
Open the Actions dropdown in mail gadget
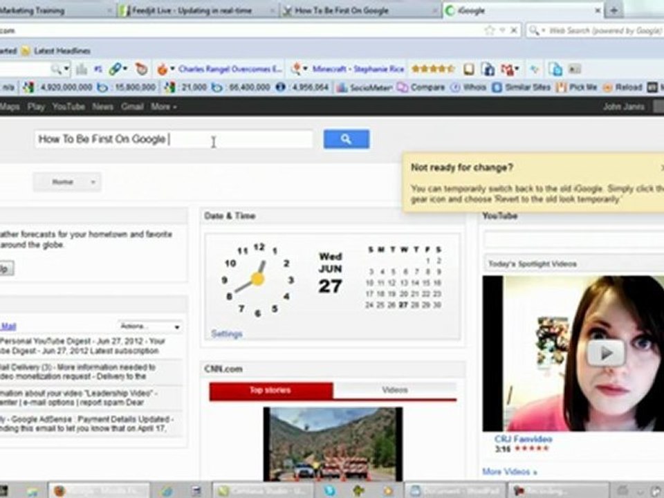pyautogui.click(x=150, y=326)
